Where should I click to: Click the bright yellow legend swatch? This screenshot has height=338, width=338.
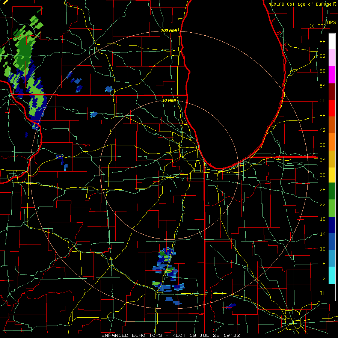point(332,175)
